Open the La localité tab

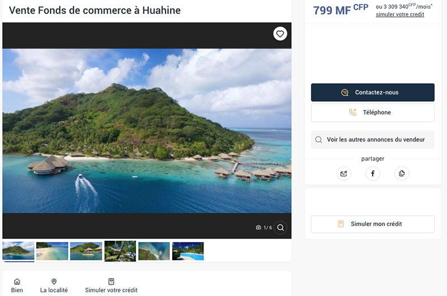(x=54, y=286)
